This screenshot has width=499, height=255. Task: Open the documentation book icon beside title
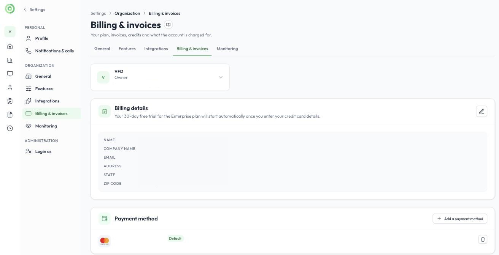pos(168,25)
